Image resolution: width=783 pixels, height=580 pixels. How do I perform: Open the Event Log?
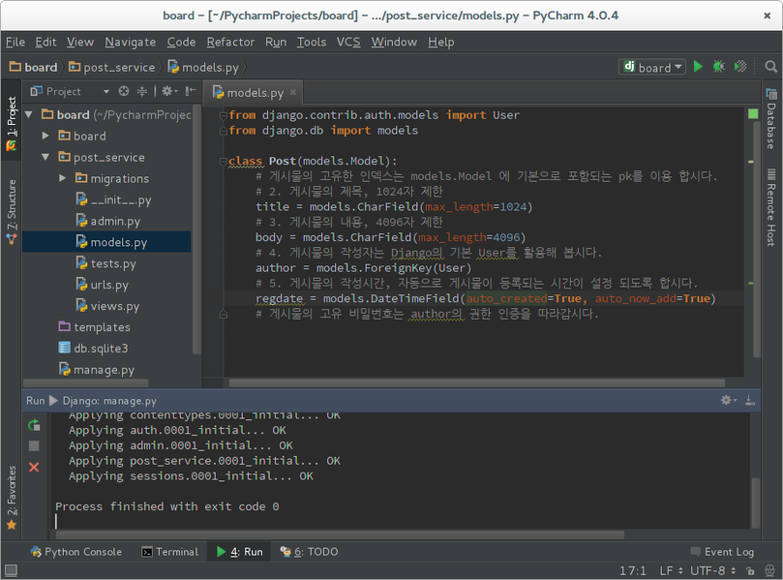(723, 552)
